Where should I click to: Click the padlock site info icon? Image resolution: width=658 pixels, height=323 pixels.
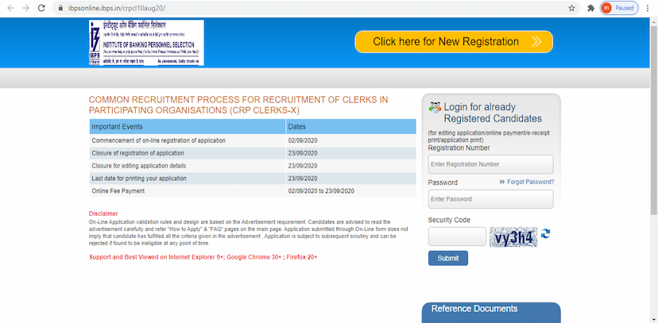(61, 8)
